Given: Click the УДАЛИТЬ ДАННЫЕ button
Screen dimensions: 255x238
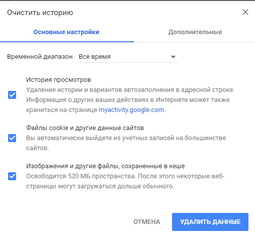Looking at the screenshot, I should 210,222.
